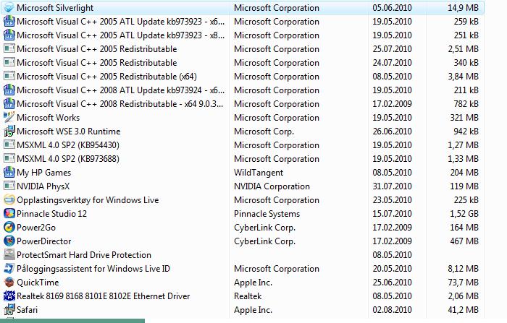Viewport: 507px width, 323px height.
Task: Select the "Safari" name
Action: [28, 309]
